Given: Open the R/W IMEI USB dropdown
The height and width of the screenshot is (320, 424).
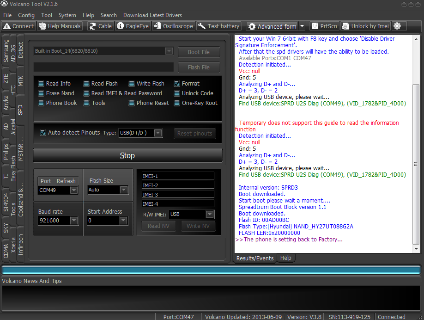Looking at the screenshot, I should [x=210, y=214].
